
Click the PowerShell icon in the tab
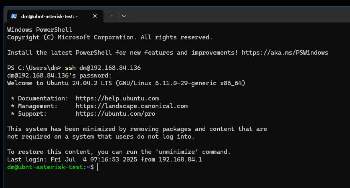tap(14, 16)
